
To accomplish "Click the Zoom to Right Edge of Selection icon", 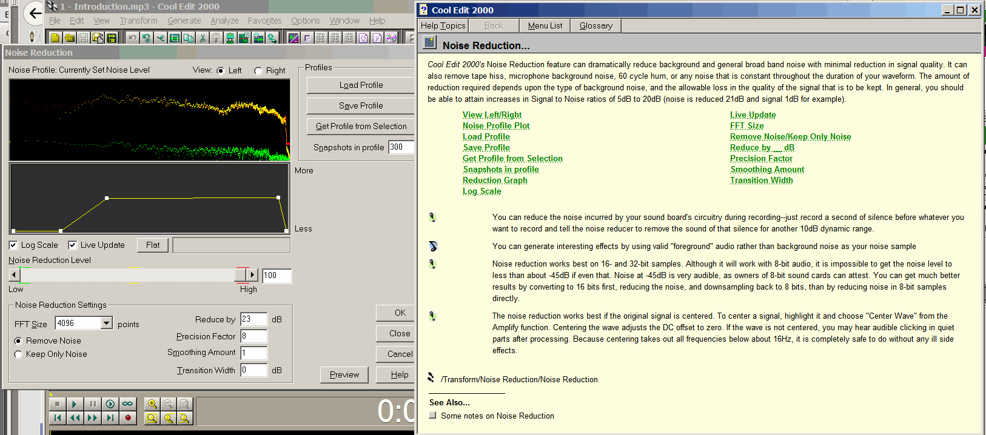I will tap(185, 417).
